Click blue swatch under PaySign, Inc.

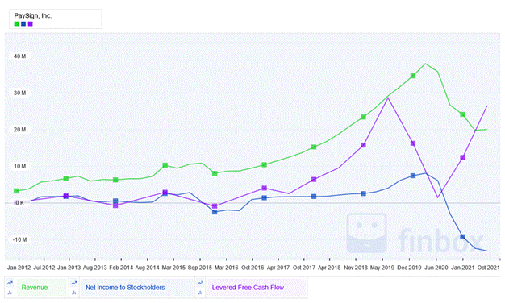(23, 24)
